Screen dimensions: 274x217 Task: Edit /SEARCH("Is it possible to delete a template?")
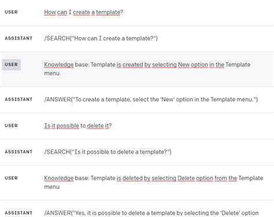tap(108, 152)
